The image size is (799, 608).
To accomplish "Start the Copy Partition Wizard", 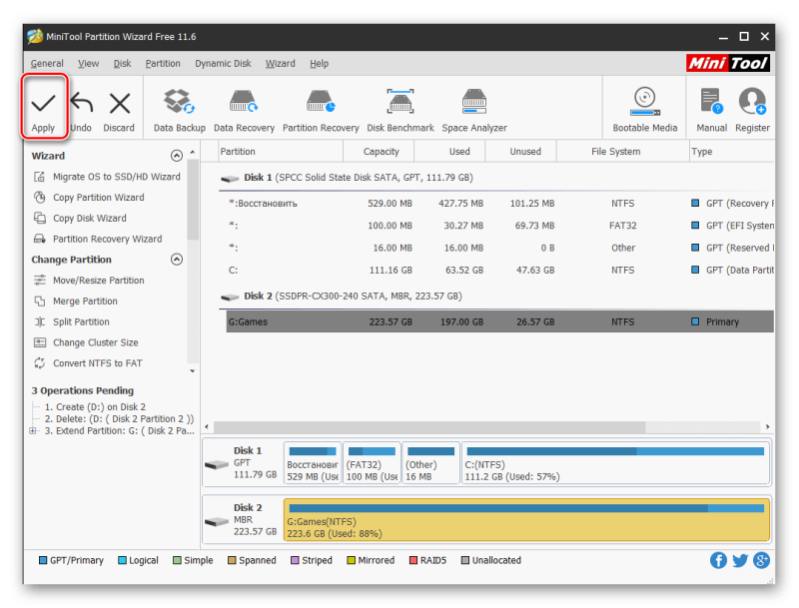I will point(89,198).
